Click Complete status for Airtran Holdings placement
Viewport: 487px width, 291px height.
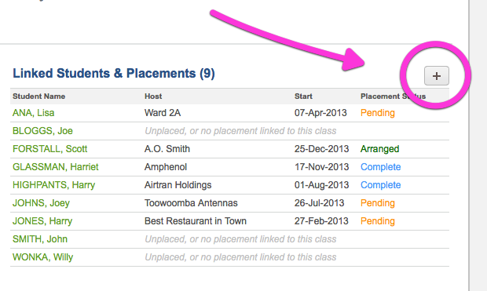click(380, 185)
